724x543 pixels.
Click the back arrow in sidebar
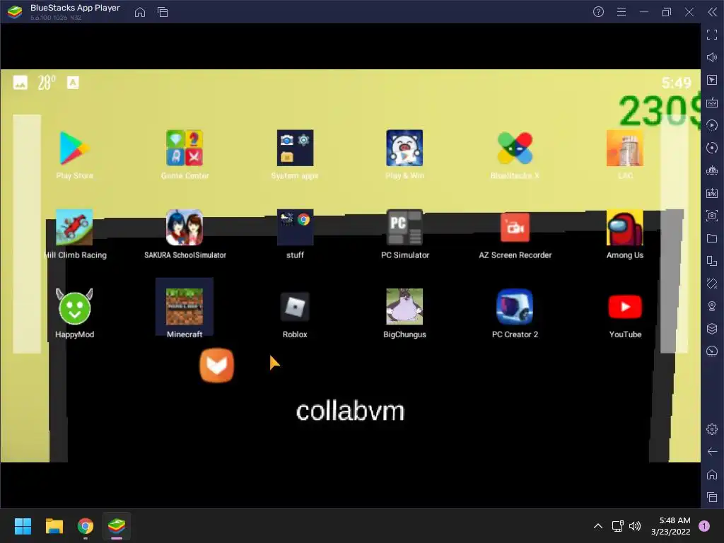coord(712,452)
